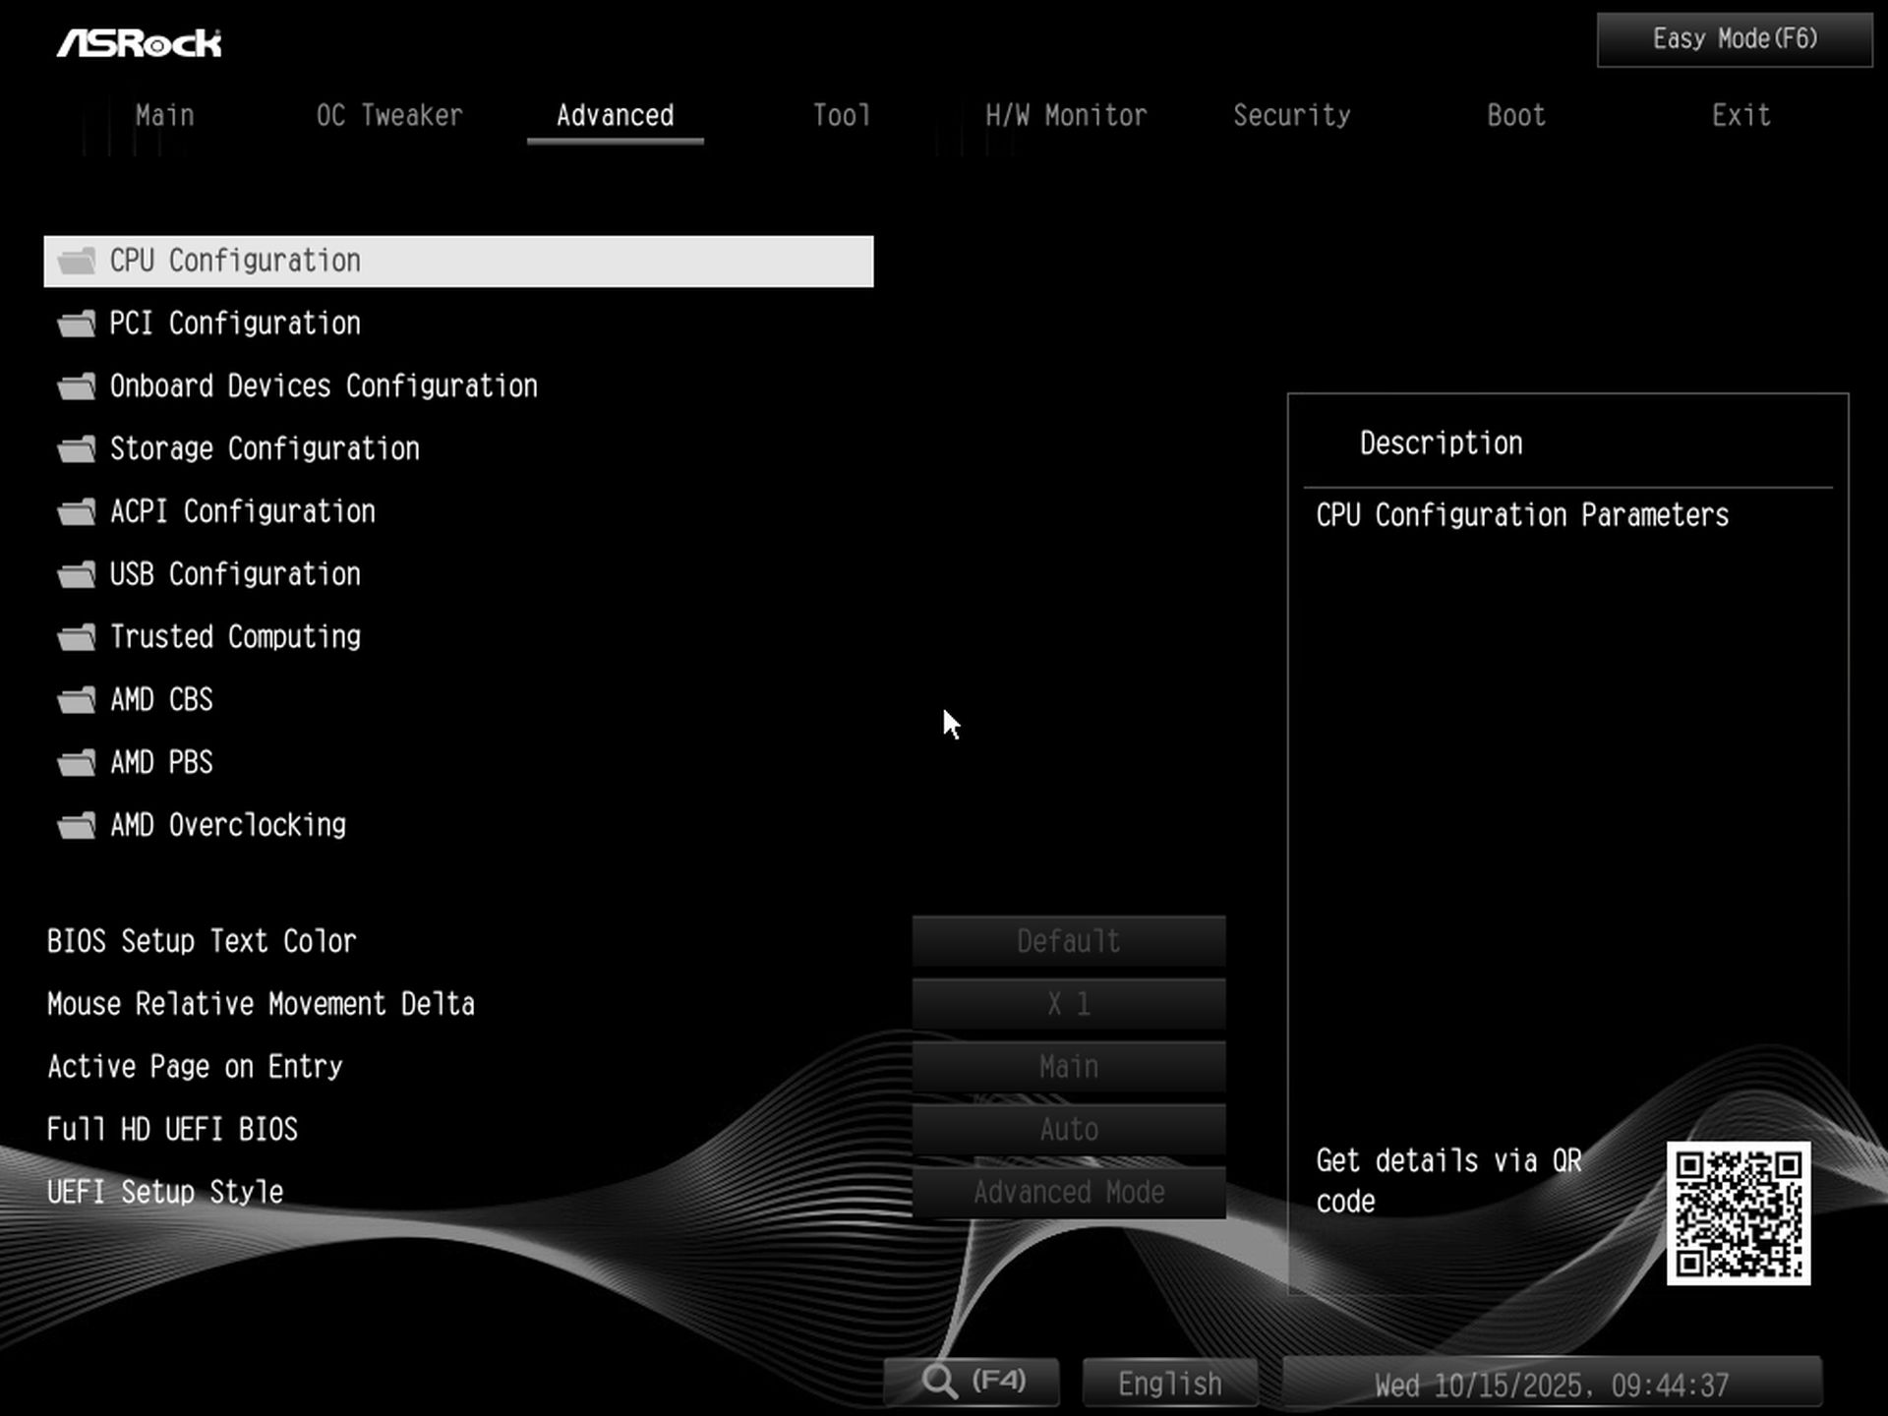
Task: Open the Storage Configuration folder
Action: click(x=265, y=448)
